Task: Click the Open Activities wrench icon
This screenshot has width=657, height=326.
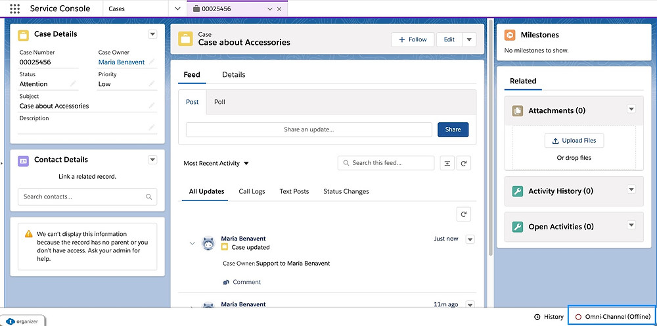Action: 518,227
